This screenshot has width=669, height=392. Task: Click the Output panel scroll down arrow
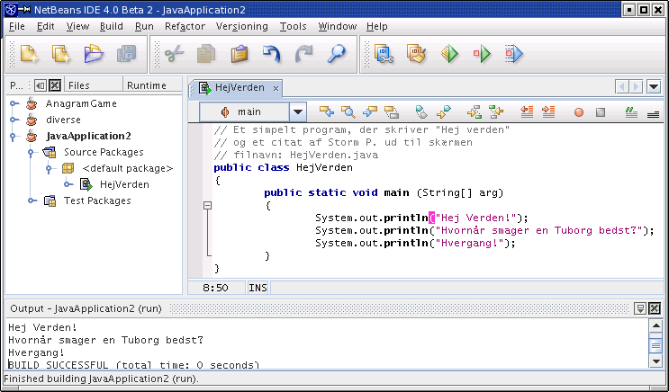point(655,361)
